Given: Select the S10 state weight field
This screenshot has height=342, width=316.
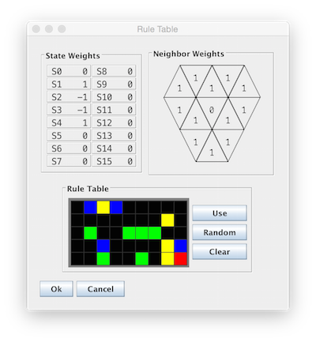Looking at the screenshot, I should pyautogui.click(x=114, y=97).
